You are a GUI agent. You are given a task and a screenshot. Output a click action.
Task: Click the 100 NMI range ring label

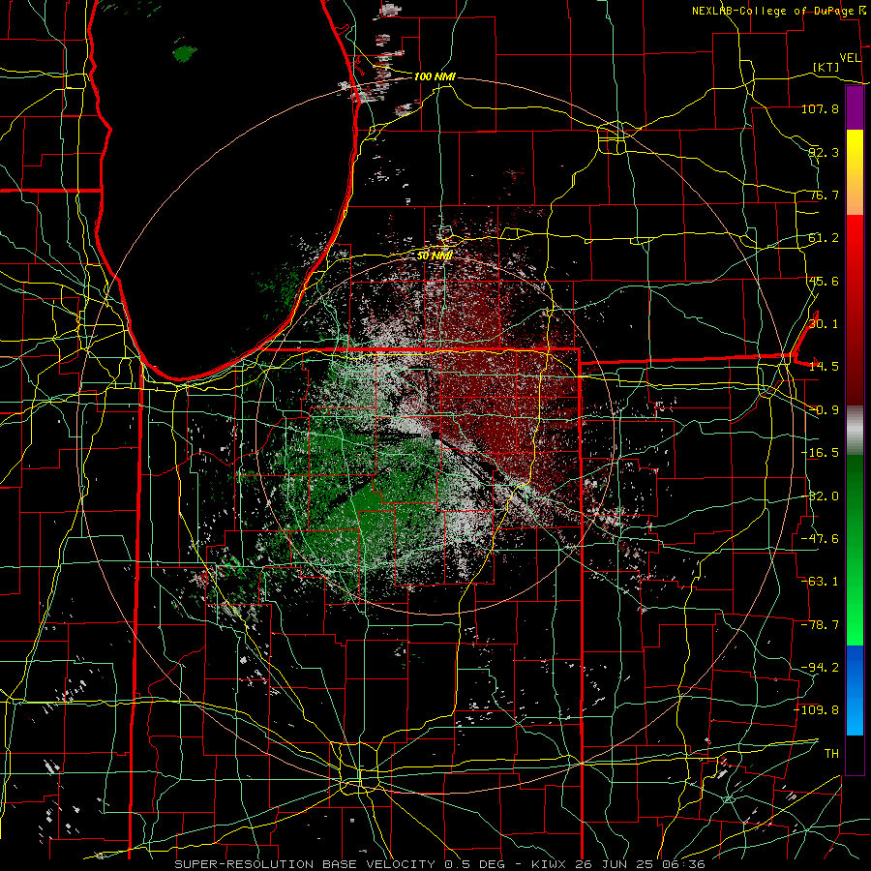[435, 76]
